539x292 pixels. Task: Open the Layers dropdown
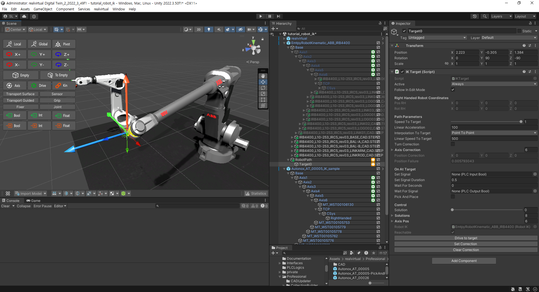[501, 16]
